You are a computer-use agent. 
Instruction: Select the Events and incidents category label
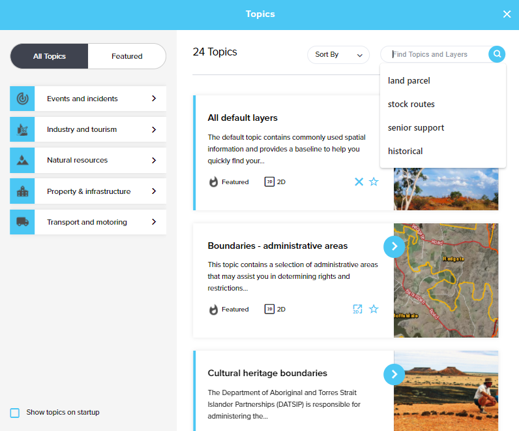coord(82,99)
